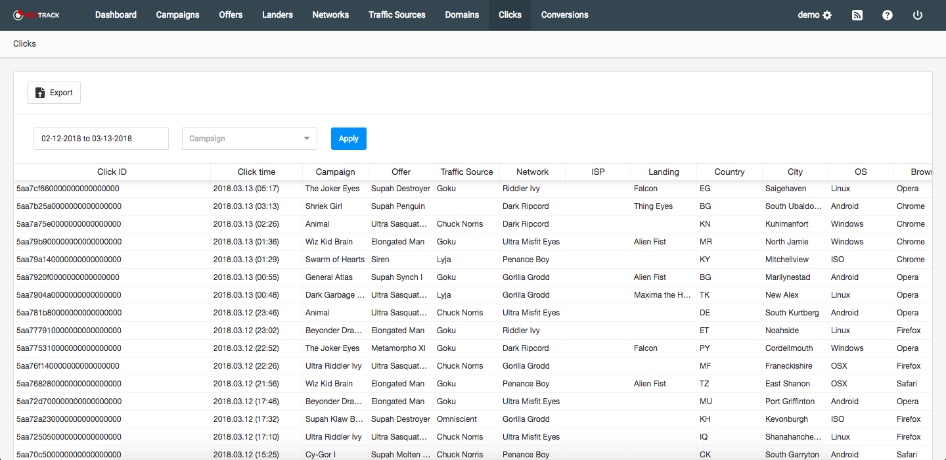The height and width of the screenshot is (460, 946).
Task: Switch to the Conversions tab
Action: [x=564, y=15]
